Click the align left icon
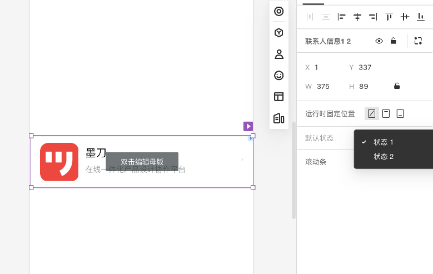This screenshot has width=433, height=274. coord(342,17)
